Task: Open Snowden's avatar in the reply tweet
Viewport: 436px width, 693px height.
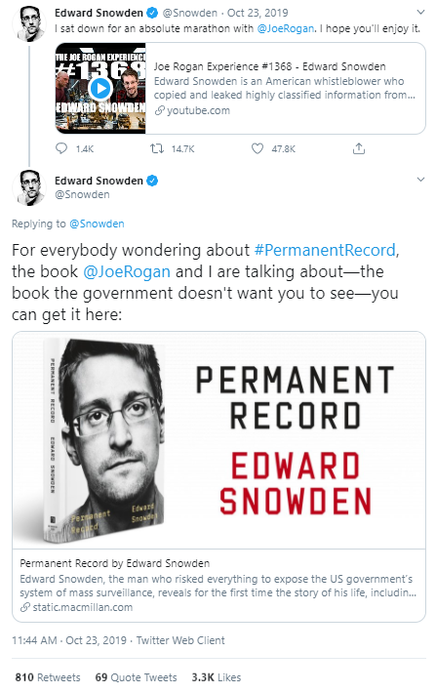Action: (x=29, y=187)
